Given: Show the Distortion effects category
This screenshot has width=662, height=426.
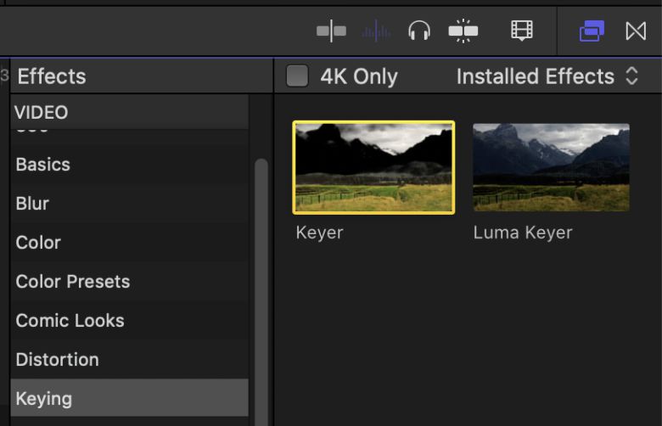Looking at the screenshot, I should [57, 360].
